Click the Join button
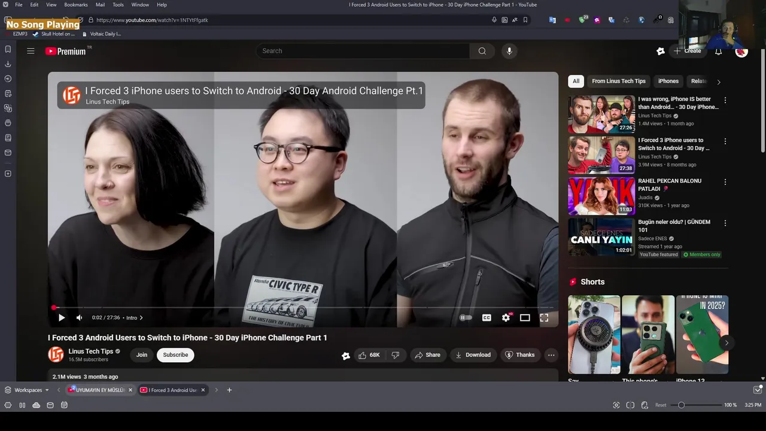Screen dimensions: 766x431 coord(142,355)
